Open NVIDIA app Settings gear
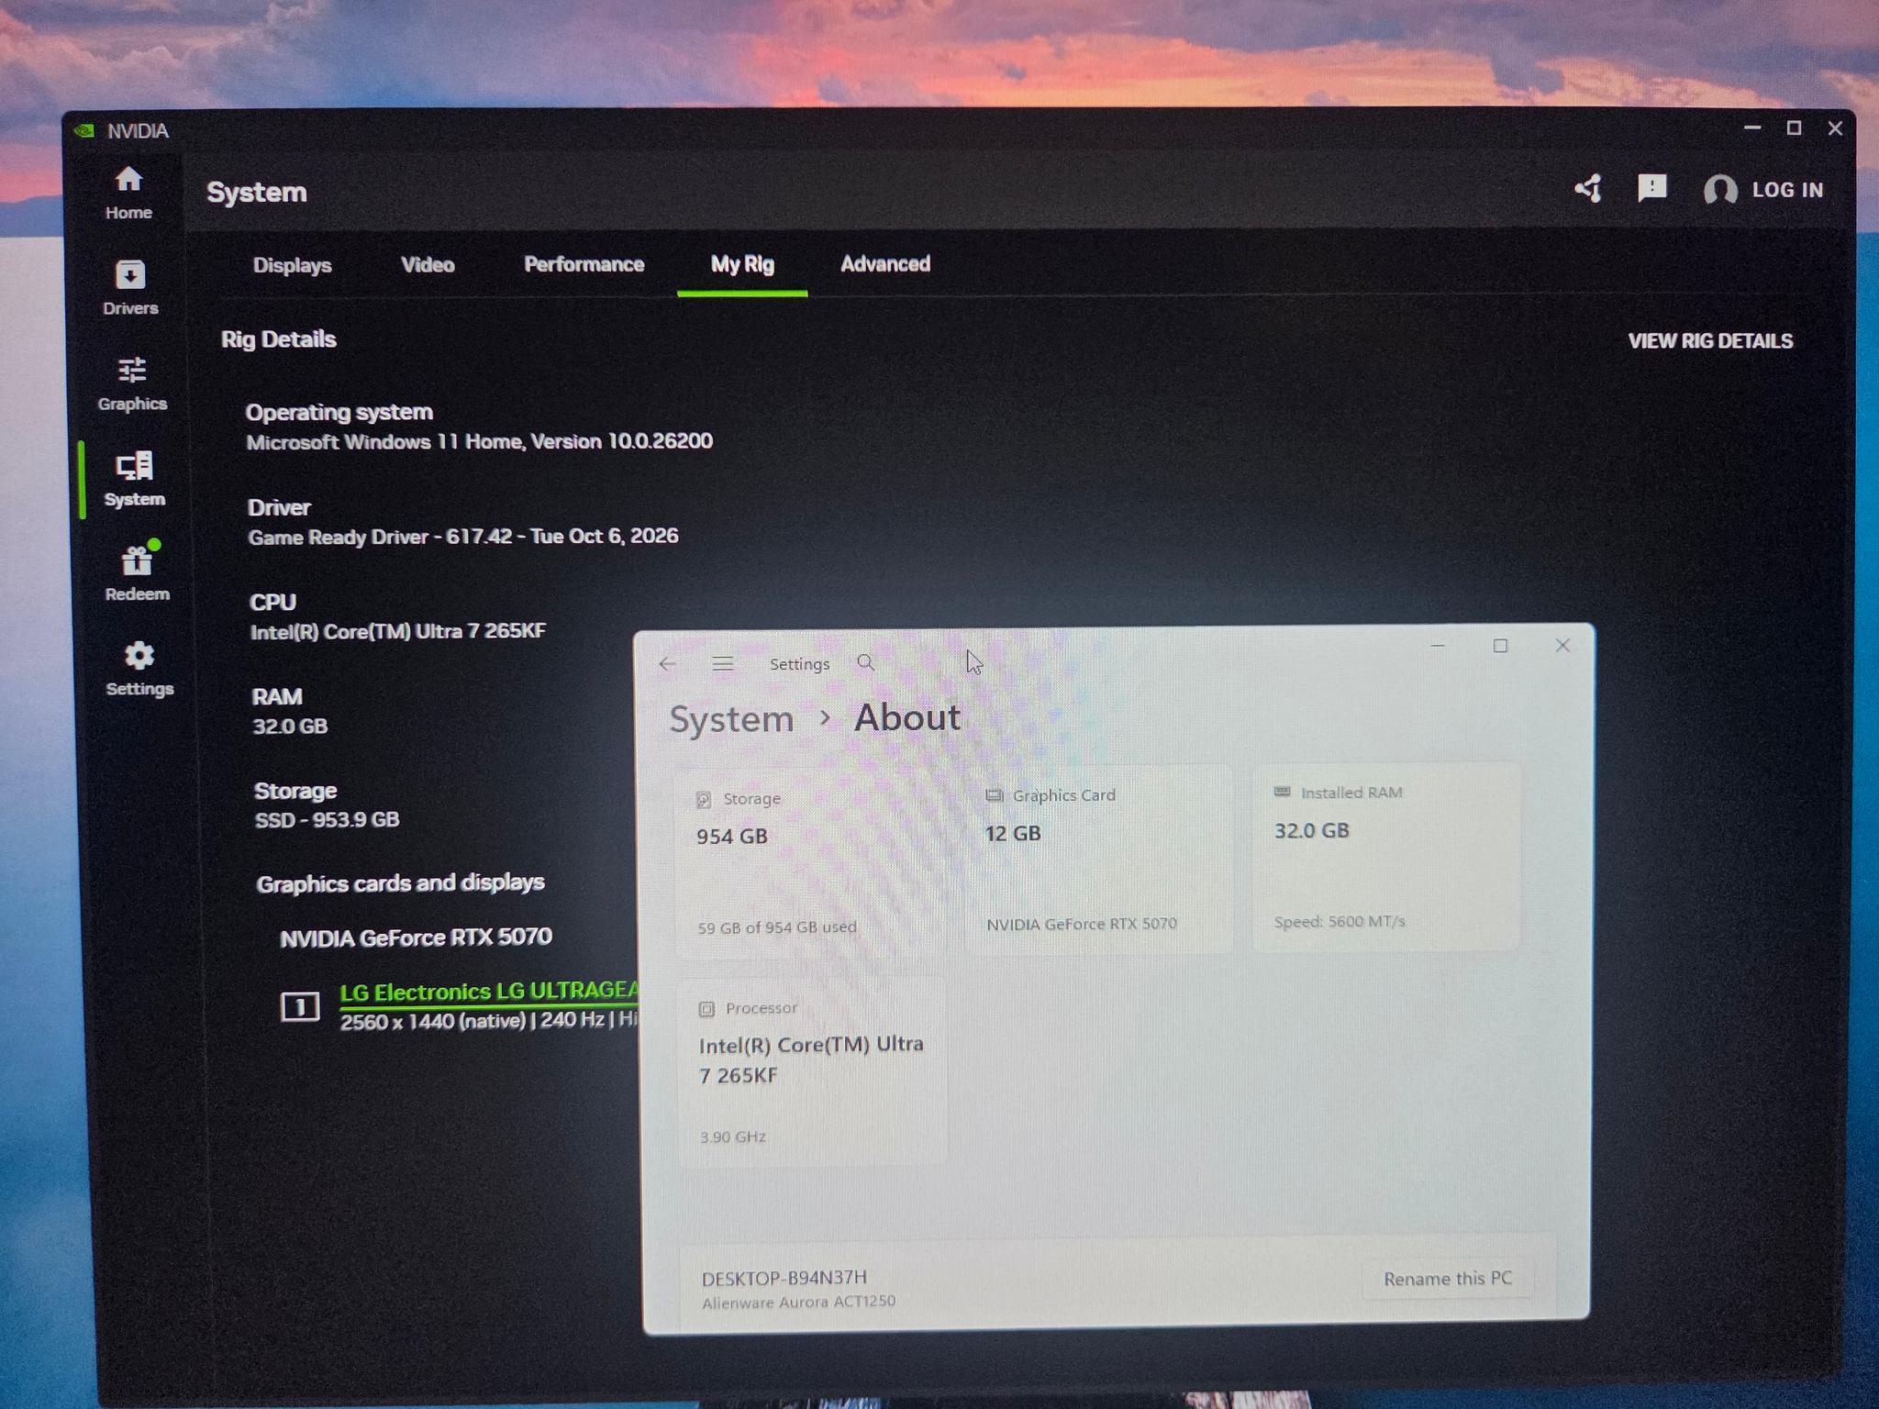This screenshot has width=1879, height=1409. [x=139, y=669]
